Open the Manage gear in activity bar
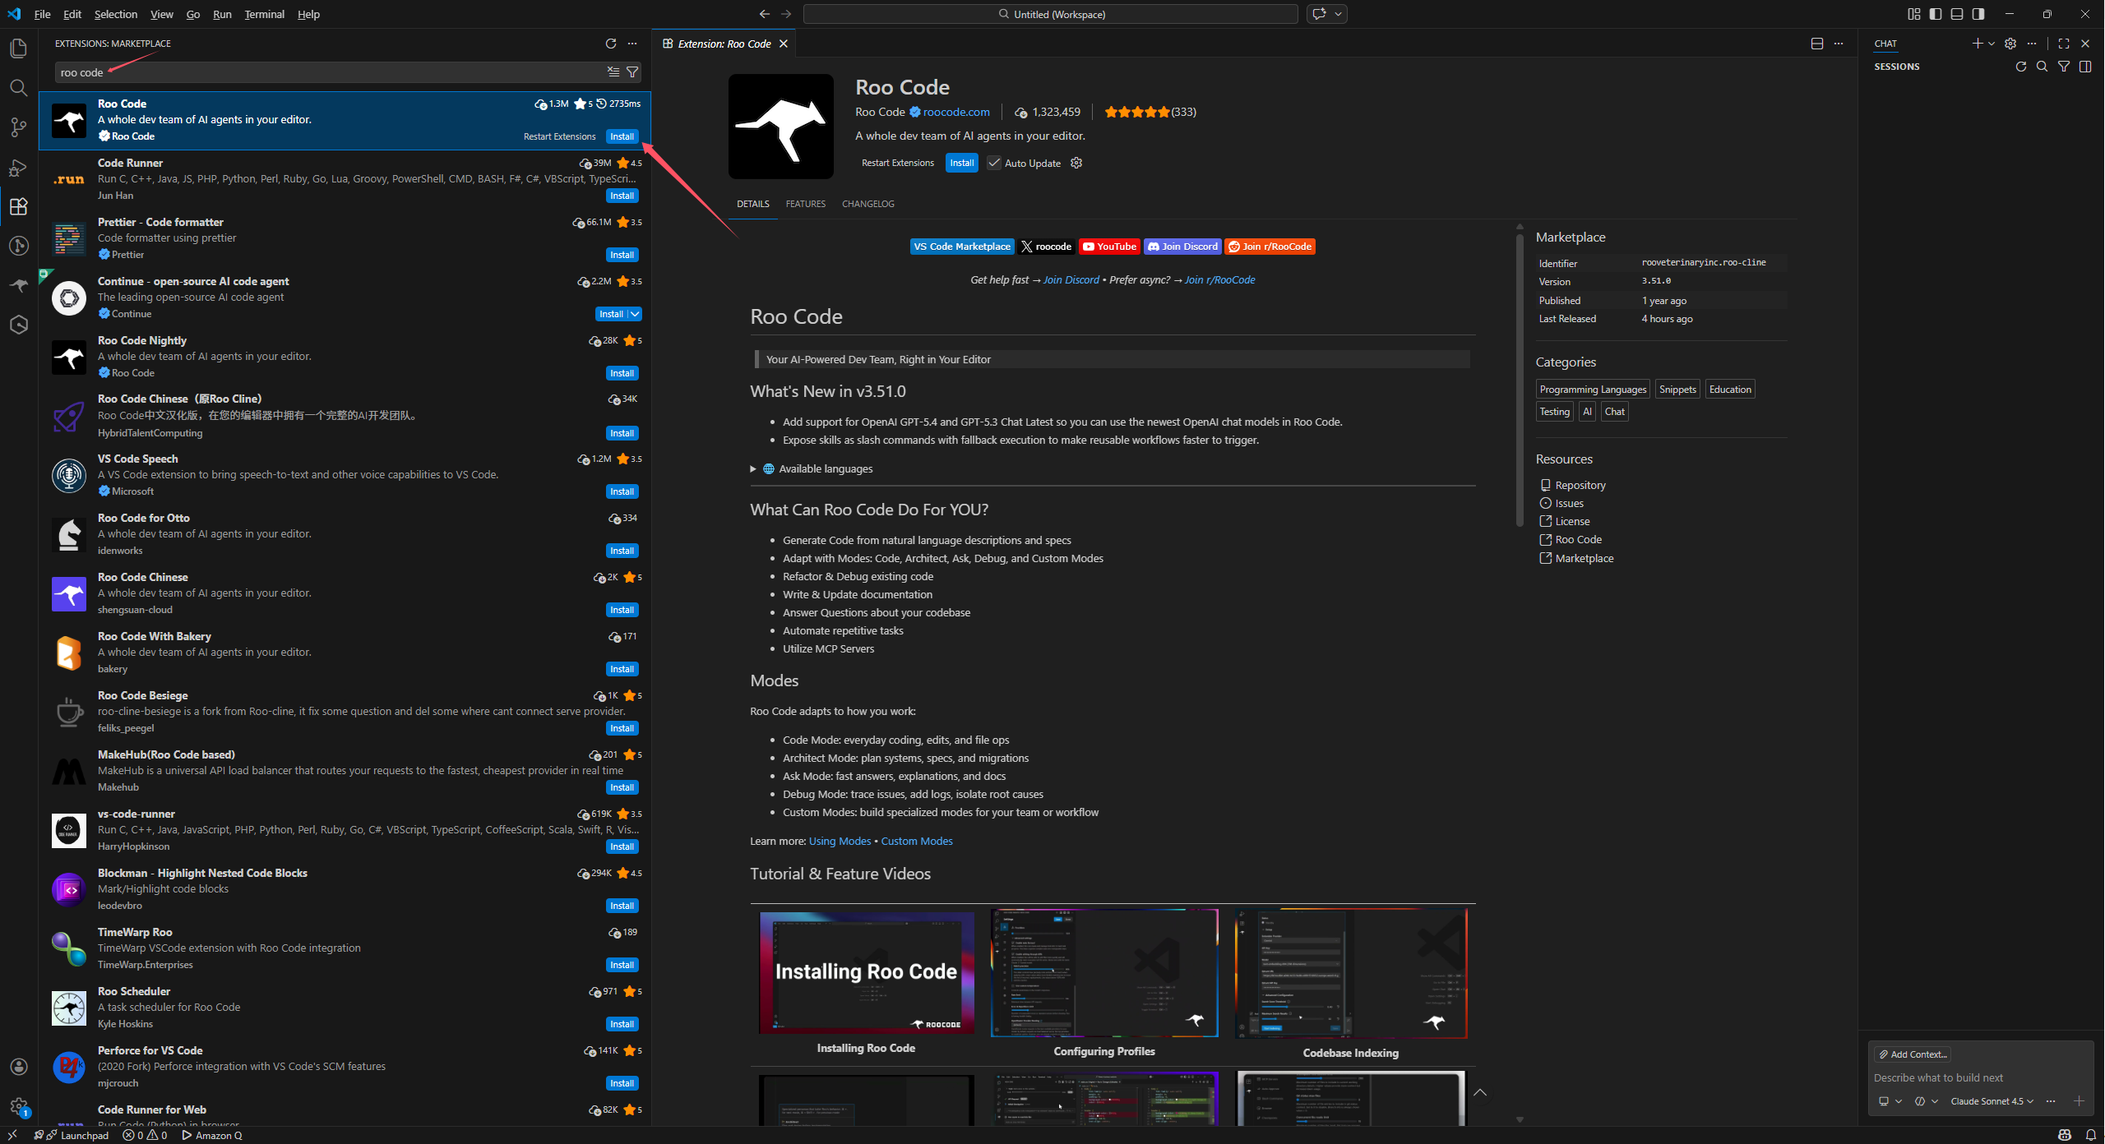Image resolution: width=2105 pixels, height=1144 pixels. tap(18, 1106)
